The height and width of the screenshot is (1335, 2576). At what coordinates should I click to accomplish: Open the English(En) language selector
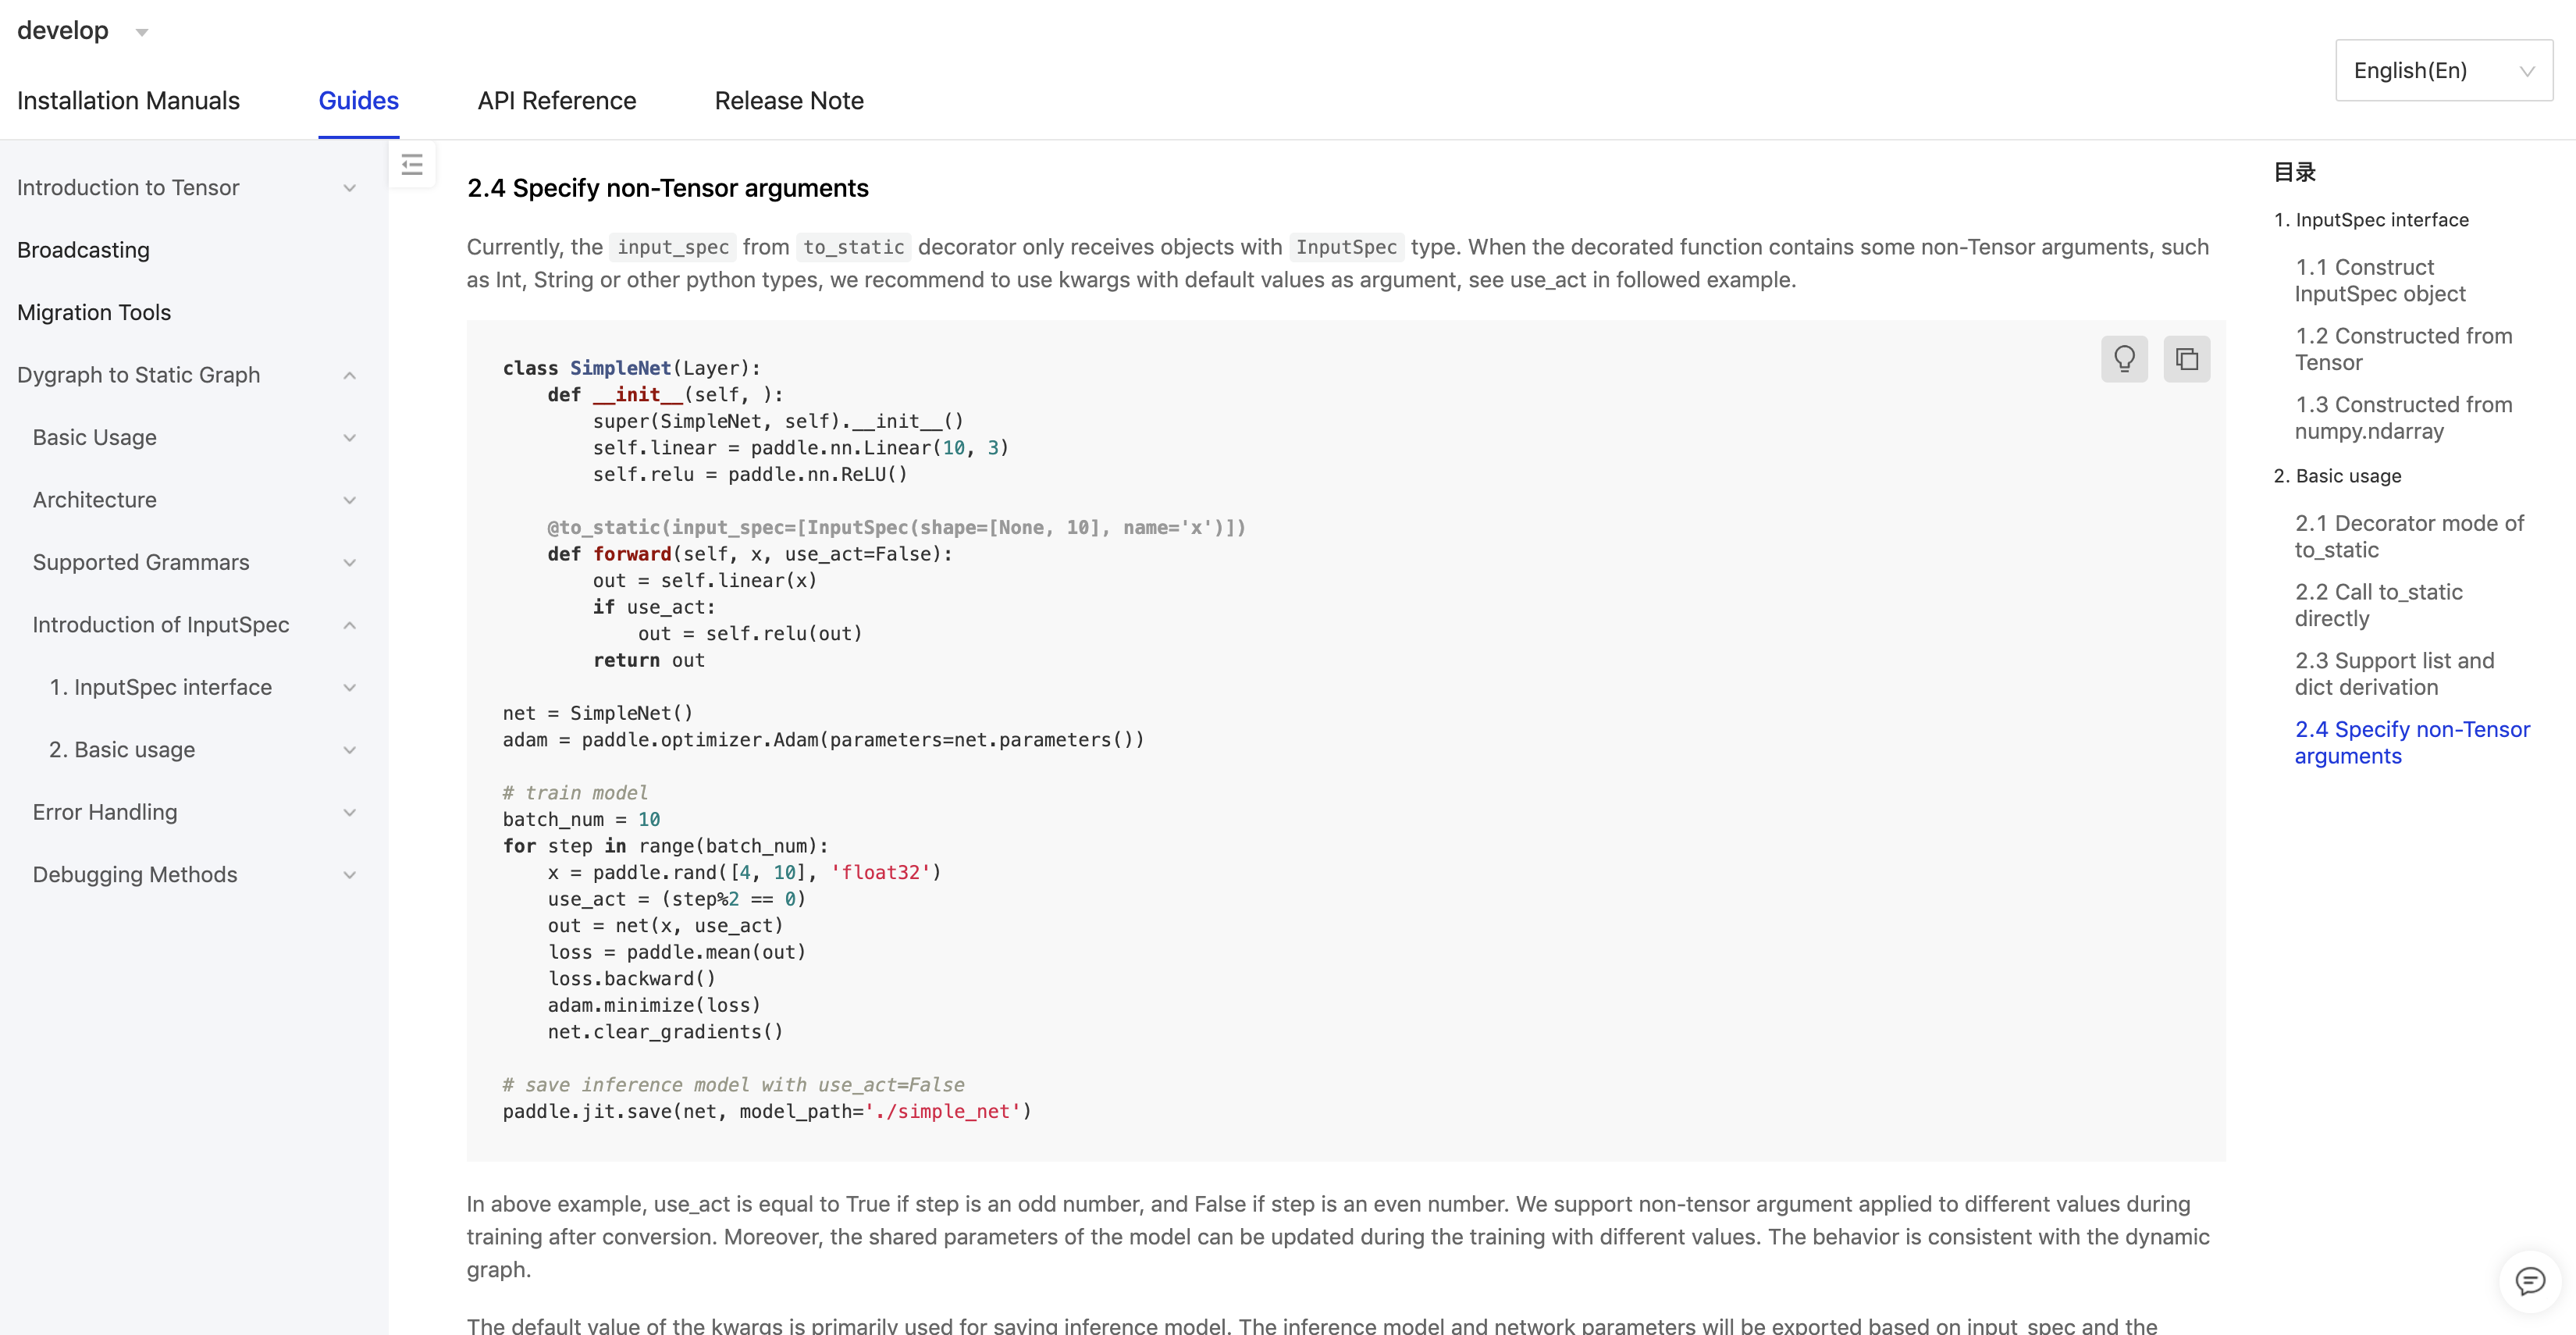[2443, 70]
